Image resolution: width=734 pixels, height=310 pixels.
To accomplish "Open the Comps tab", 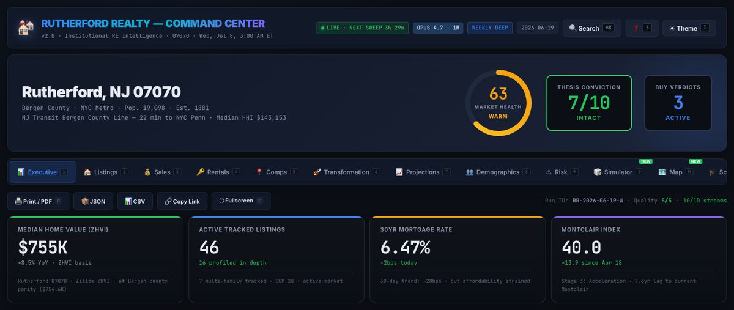I will coord(276,172).
